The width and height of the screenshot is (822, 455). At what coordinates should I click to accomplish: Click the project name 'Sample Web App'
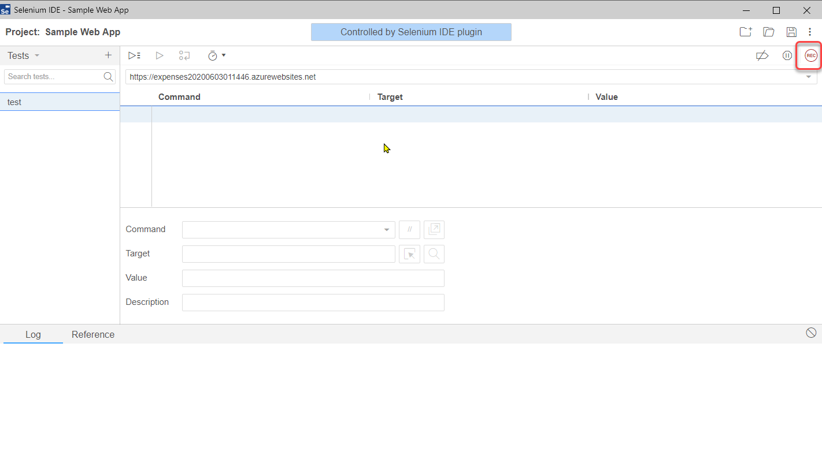(x=83, y=32)
